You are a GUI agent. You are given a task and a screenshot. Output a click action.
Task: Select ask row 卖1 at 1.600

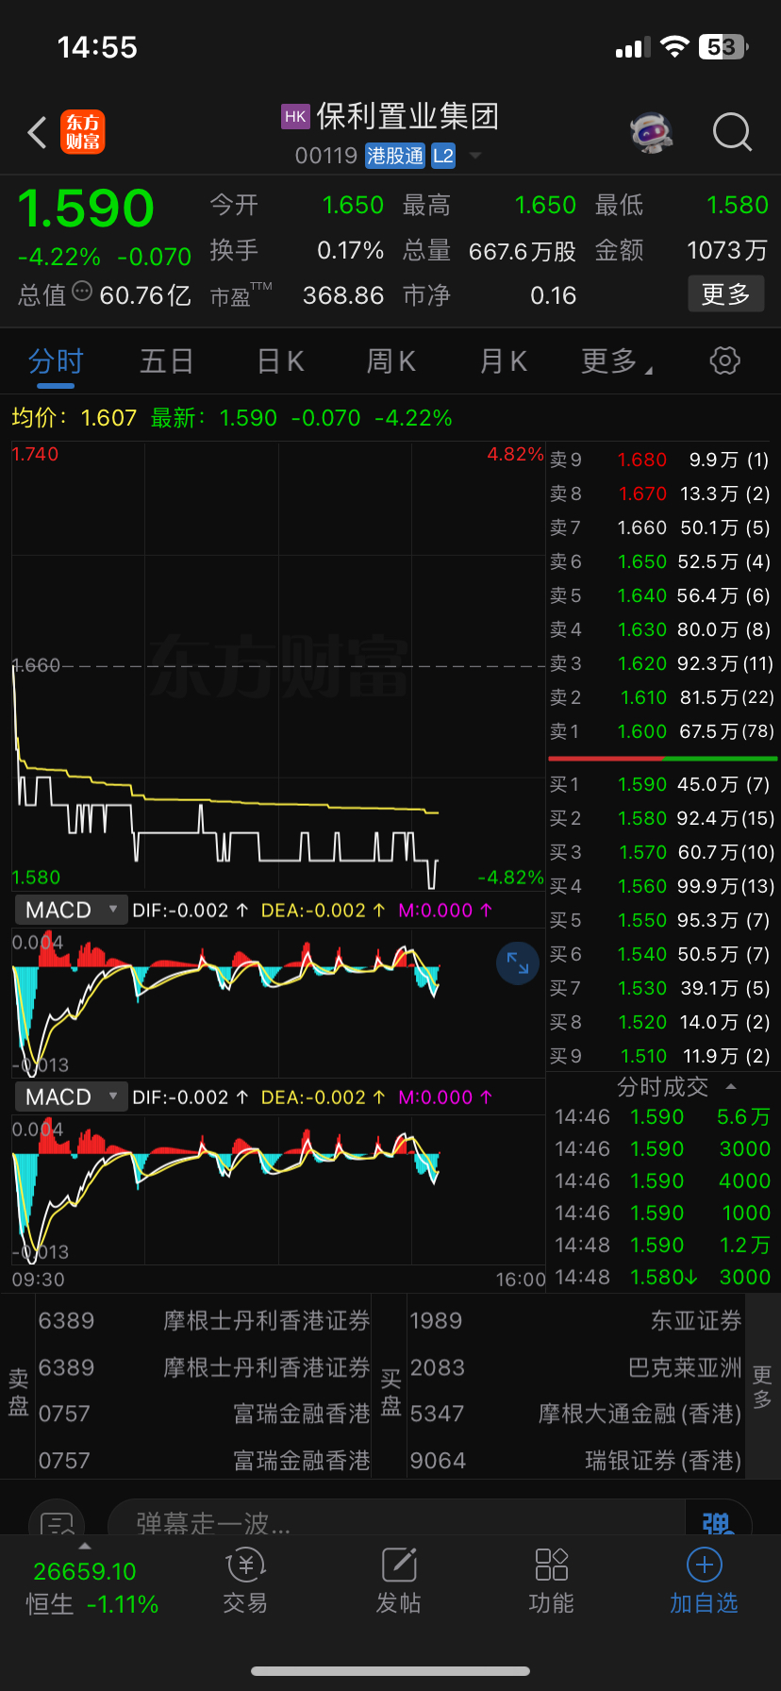[661, 731]
